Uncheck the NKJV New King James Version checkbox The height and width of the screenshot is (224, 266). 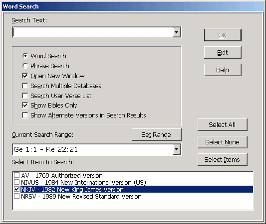pyautogui.click(x=16, y=189)
